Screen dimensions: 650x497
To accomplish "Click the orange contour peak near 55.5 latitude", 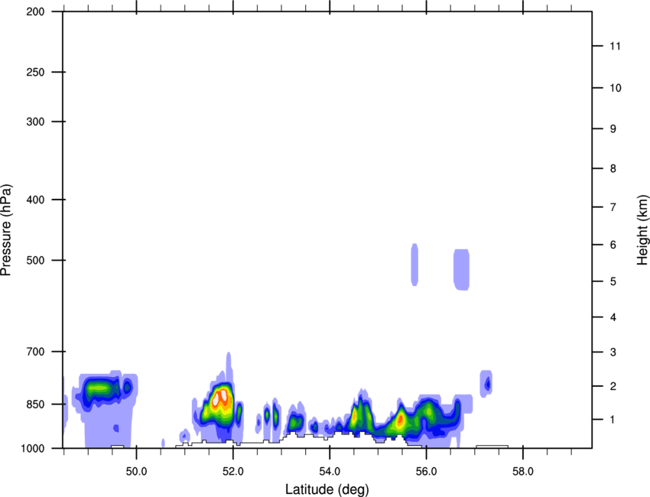I will (x=401, y=421).
